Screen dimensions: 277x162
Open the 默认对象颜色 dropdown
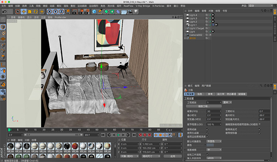tap(214, 141)
